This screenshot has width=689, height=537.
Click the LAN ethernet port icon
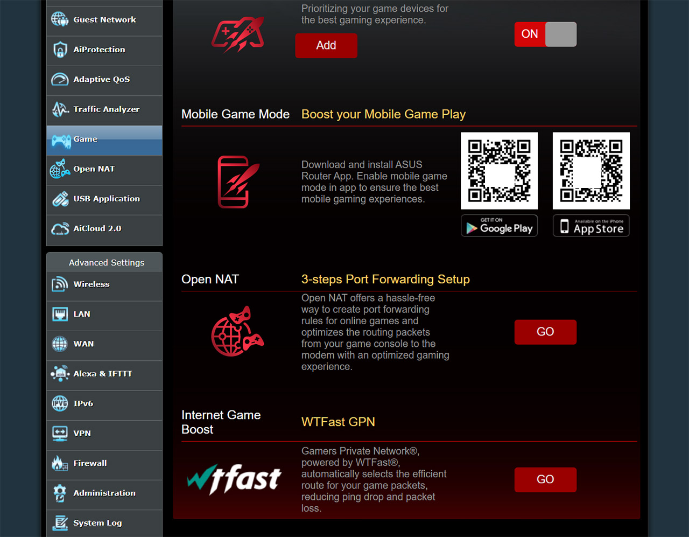60,314
